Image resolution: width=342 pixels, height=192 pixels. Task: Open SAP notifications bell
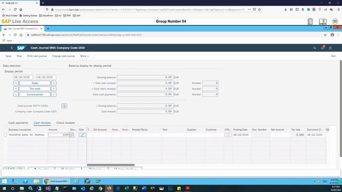323,47
